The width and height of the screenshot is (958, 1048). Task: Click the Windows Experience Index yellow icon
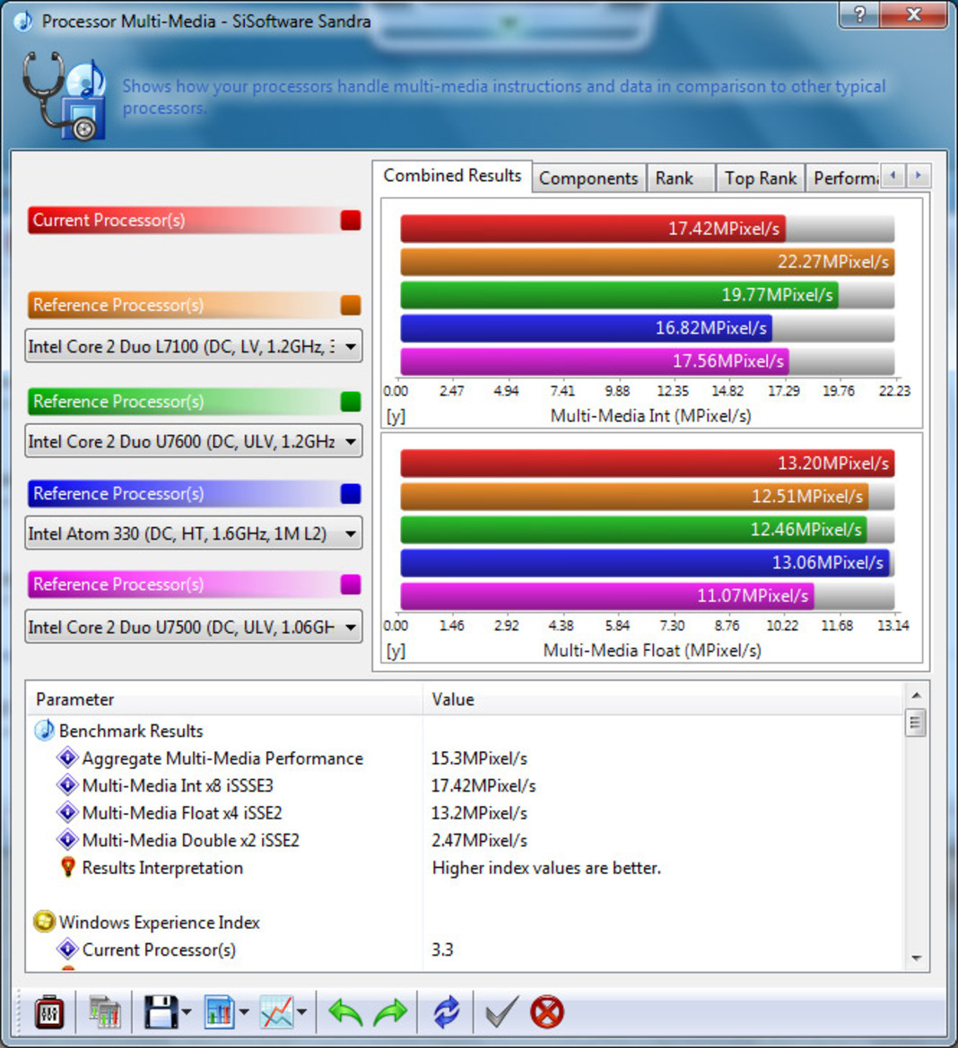point(44,922)
